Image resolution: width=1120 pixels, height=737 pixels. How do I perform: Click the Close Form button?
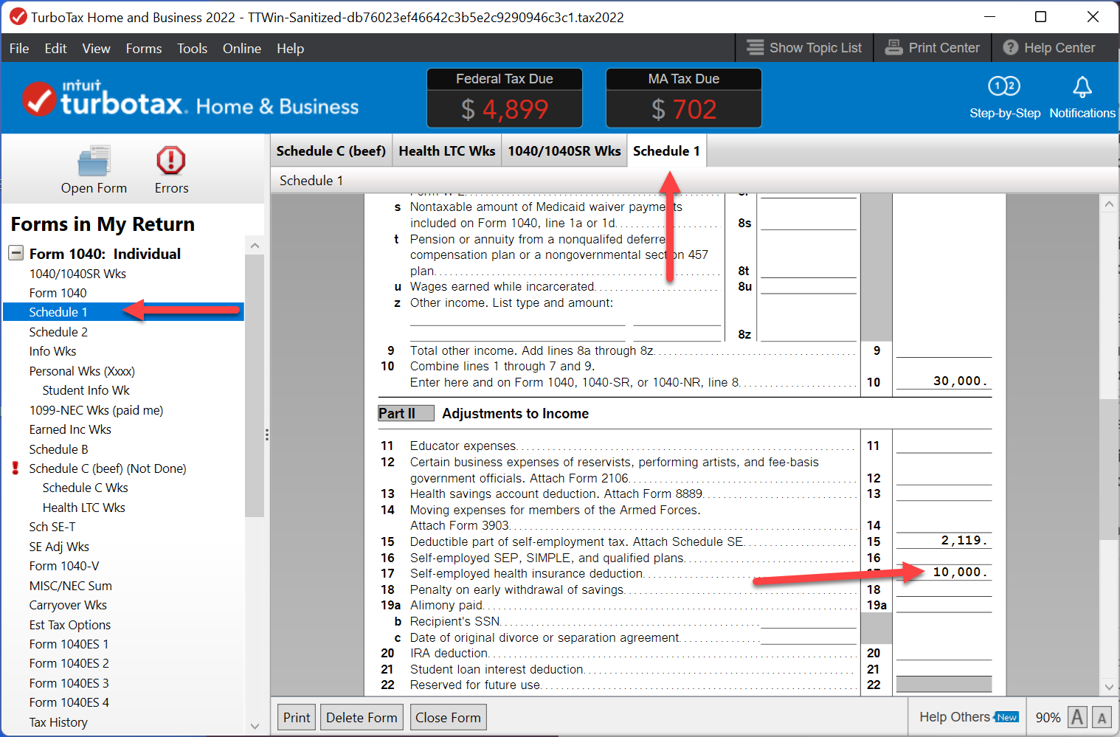pos(447,718)
